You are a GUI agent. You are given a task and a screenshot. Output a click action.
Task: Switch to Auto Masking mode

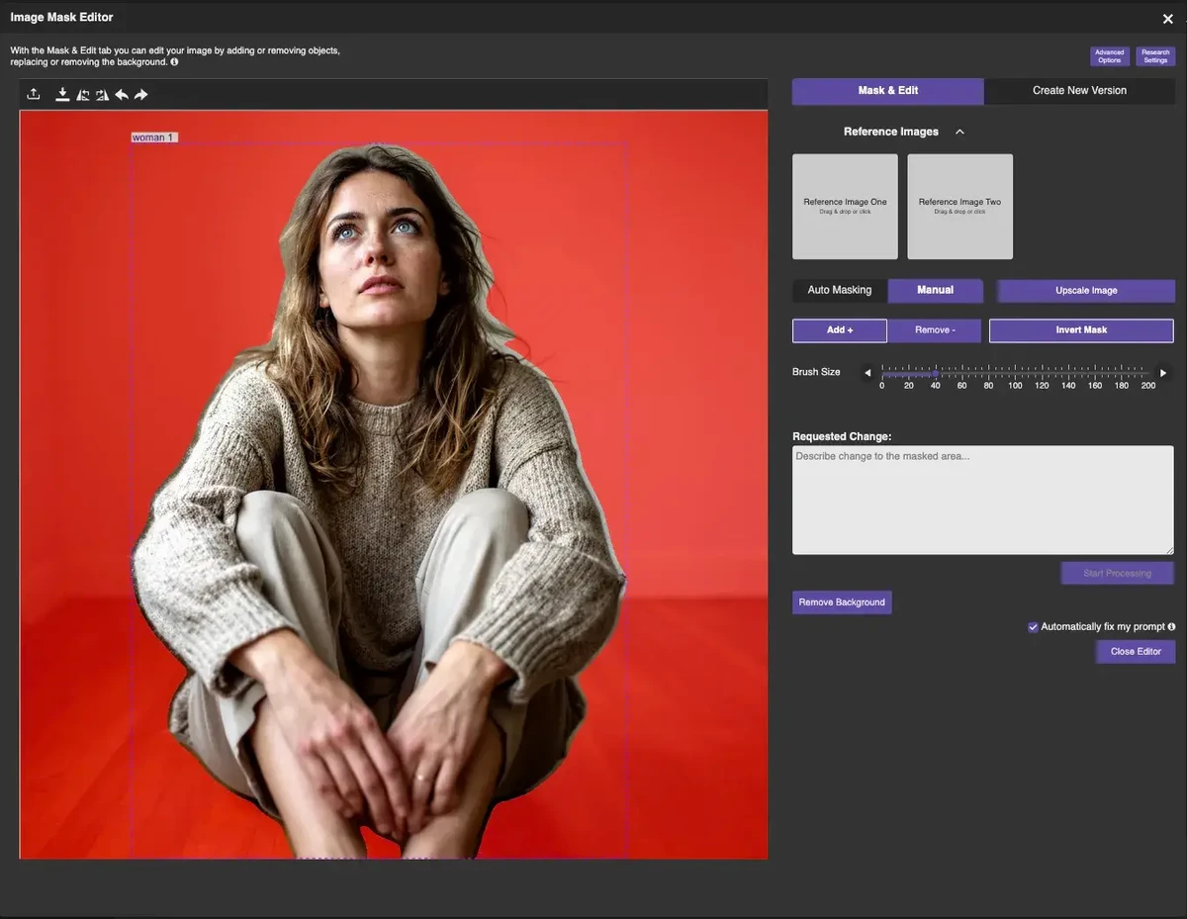point(840,291)
